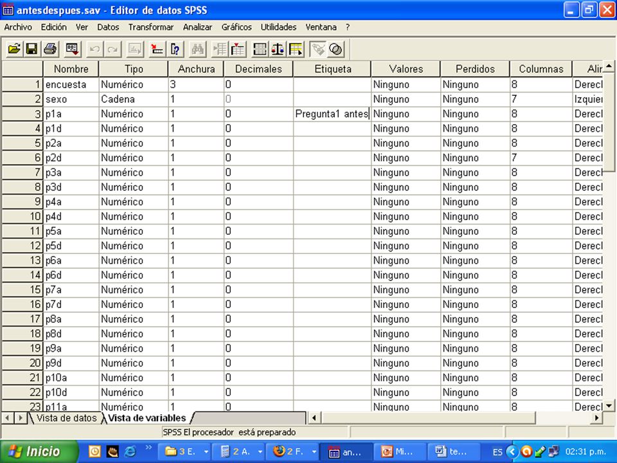Click the Save file toolbar icon
This screenshot has height=463, width=617.
click(x=32, y=50)
